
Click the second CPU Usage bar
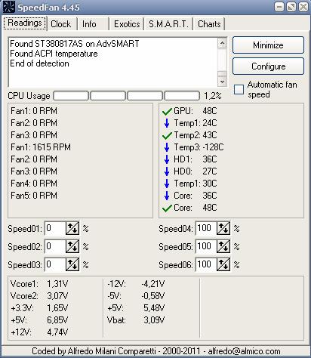[x=108, y=96]
